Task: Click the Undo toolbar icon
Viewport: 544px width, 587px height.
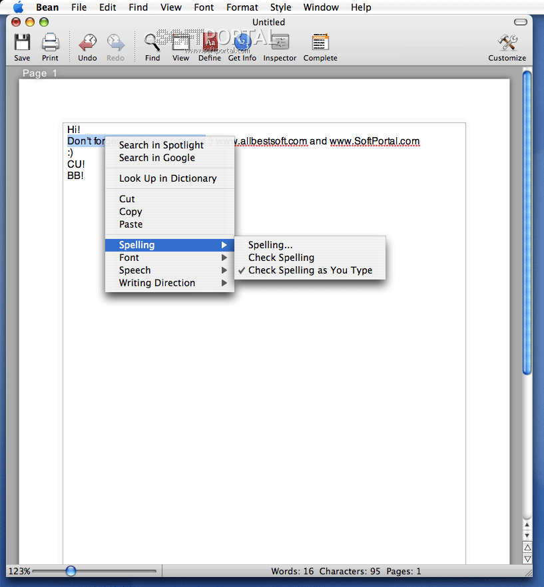Action: coord(87,42)
